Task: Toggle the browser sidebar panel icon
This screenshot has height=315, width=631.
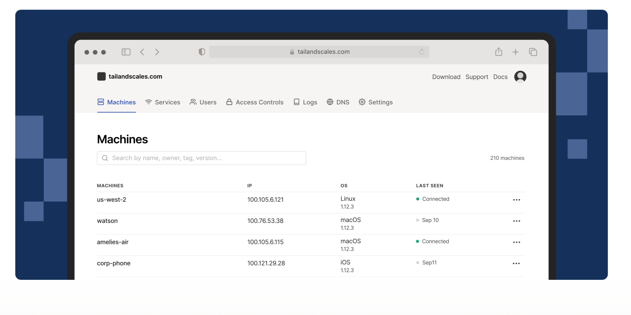Action: pos(126,52)
